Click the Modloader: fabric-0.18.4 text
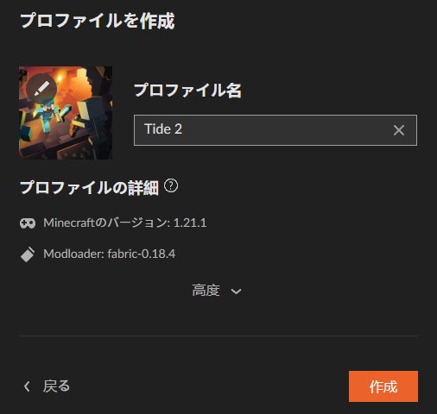437x414 pixels. [x=109, y=254]
